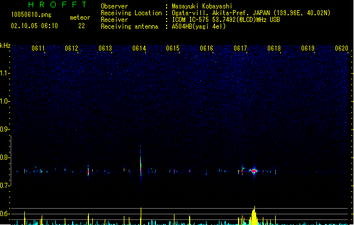
Task: Select the Receiver label
Action: [x=114, y=20]
